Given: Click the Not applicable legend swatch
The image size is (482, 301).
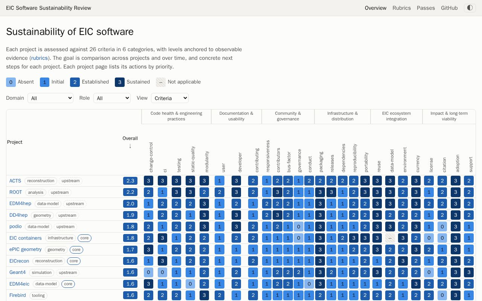Looking at the screenshot, I should 161,82.
